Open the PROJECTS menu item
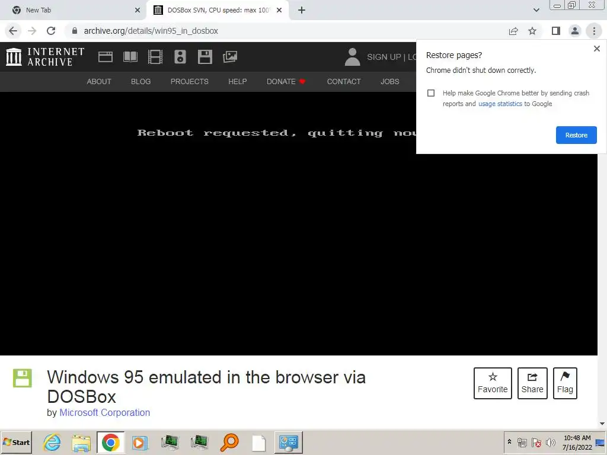This screenshot has height=455, width=607. (189, 82)
